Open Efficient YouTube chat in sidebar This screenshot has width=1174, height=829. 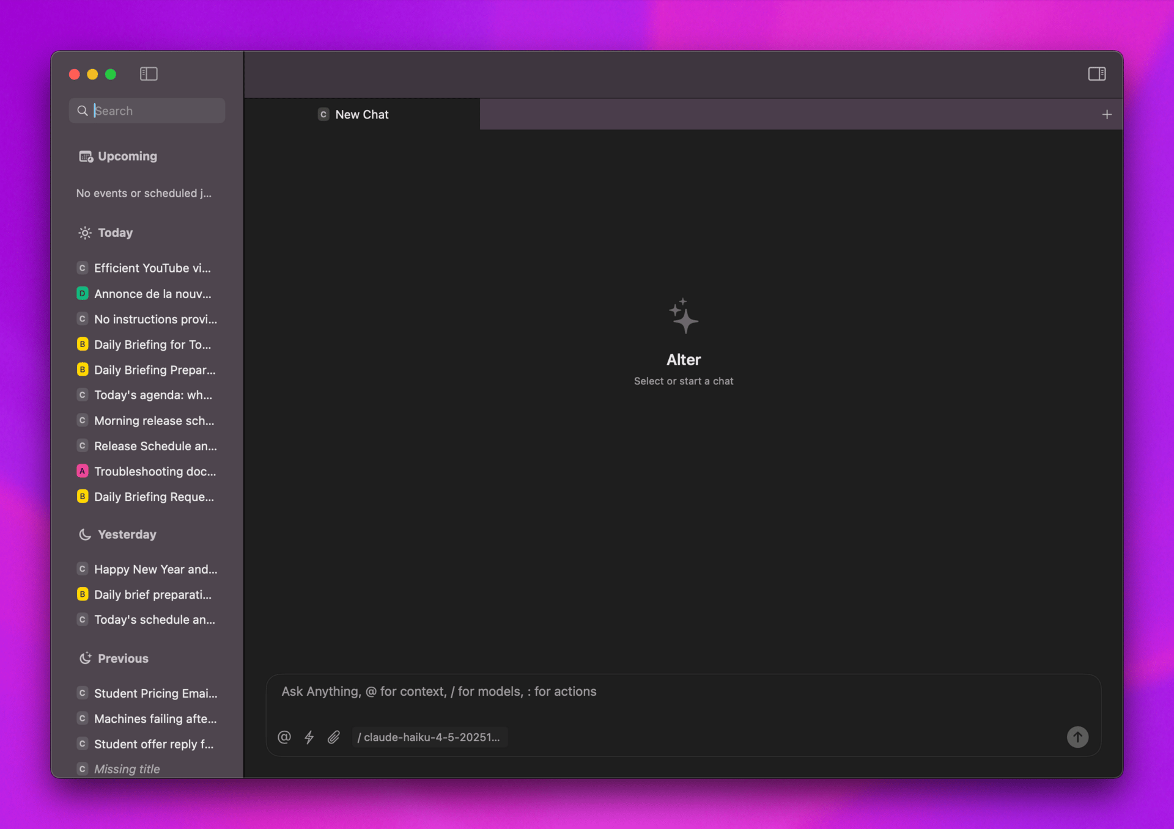click(152, 268)
